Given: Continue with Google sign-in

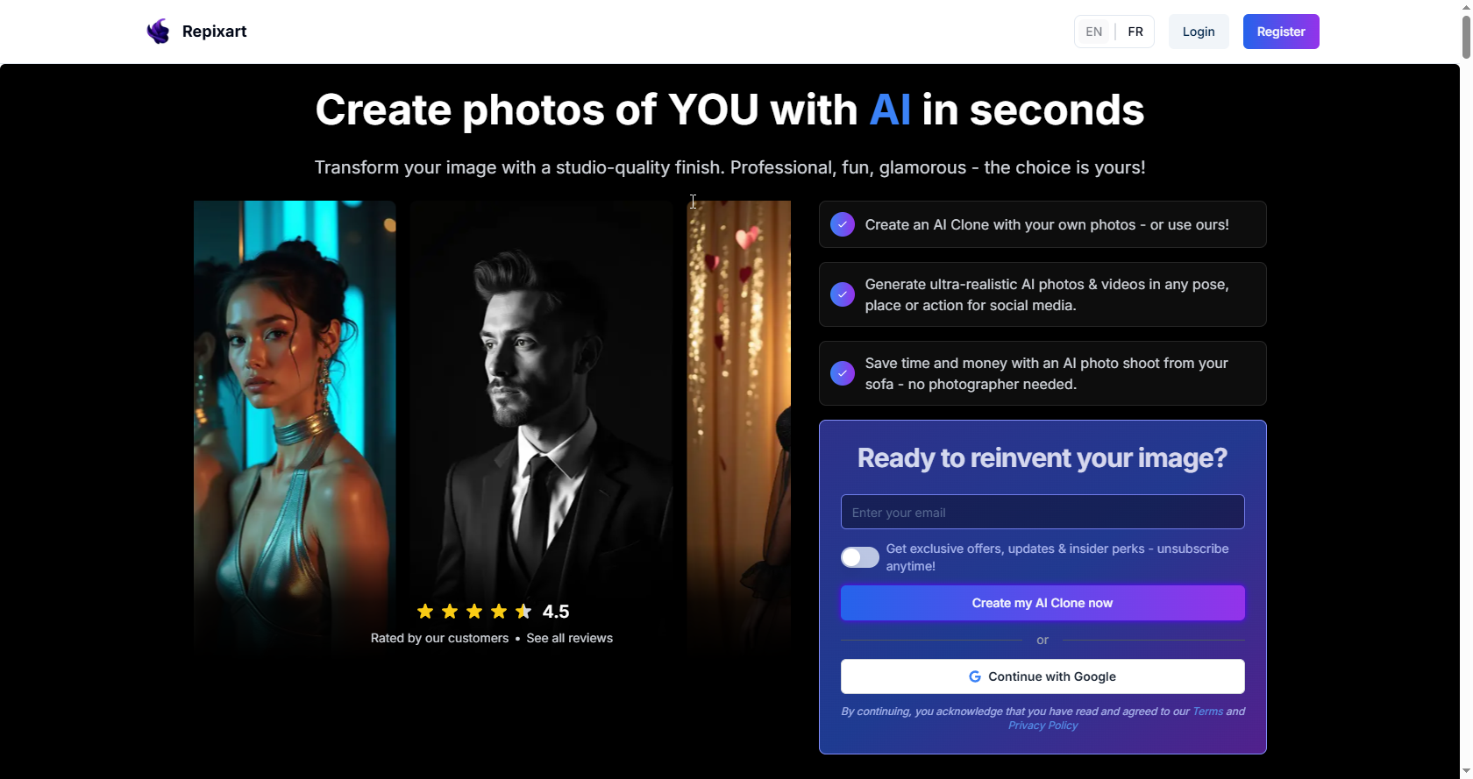Looking at the screenshot, I should [1042, 676].
